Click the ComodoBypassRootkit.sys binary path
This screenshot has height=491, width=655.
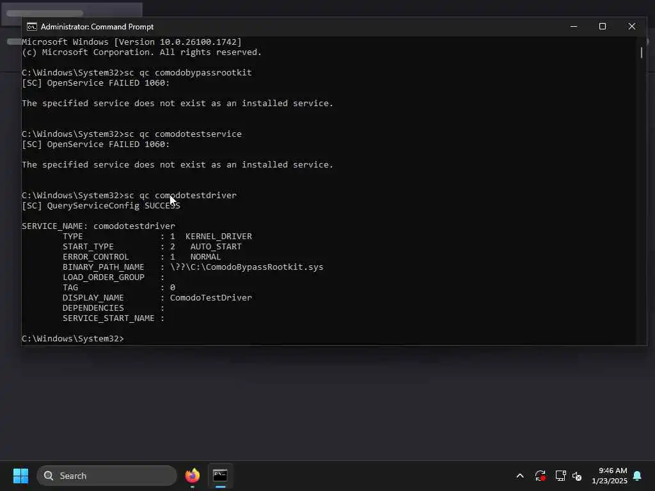pyautogui.click(x=246, y=267)
